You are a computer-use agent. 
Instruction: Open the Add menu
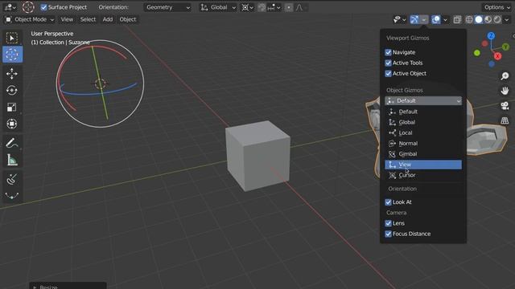click(x=108, y=19)
